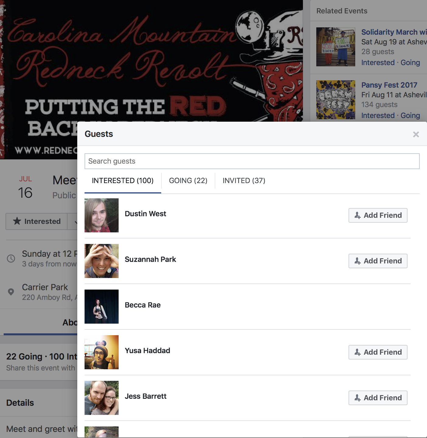Image resolution: width=427 pixels, height=438 pixels.
Task: Expand the dropdown beside Interested button
Action: [72, 221]
